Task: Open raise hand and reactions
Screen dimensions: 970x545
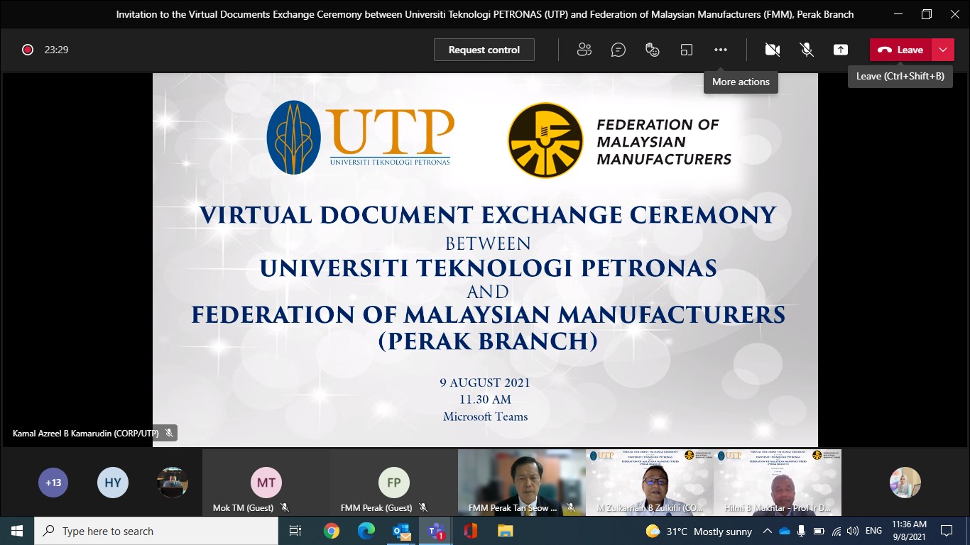Action: tap(653, 50)
